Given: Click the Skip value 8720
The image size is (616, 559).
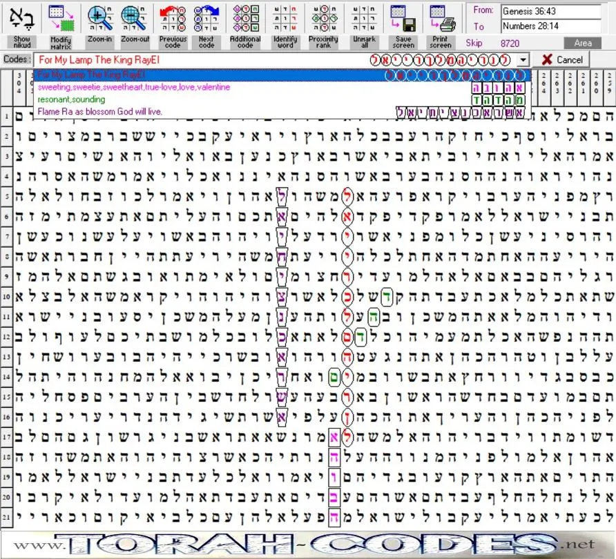Looking at the screenshot, I should tap(510, 43).
